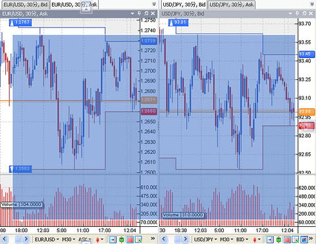Click the 1.2562 low marker on the EUR/USD chart

20,169
